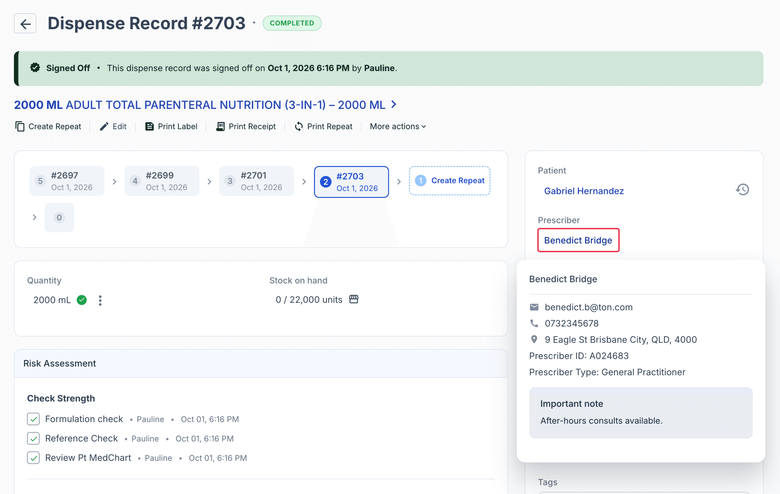Click the Signed Off badge icon
The height and width of the screenshot is (494, 780).
[x=35, y=68]
